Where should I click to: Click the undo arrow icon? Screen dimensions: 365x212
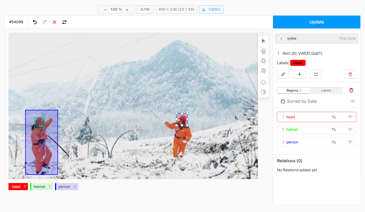click(x=35, y=22)
